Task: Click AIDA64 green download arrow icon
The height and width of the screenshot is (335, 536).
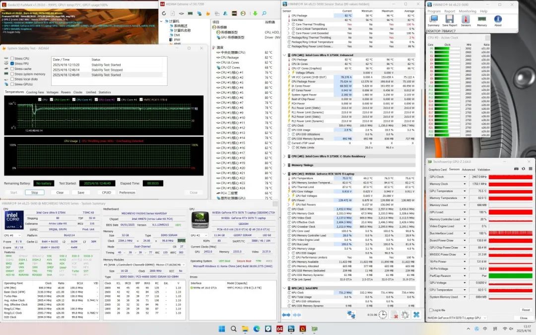Action: tap(255, 13)
